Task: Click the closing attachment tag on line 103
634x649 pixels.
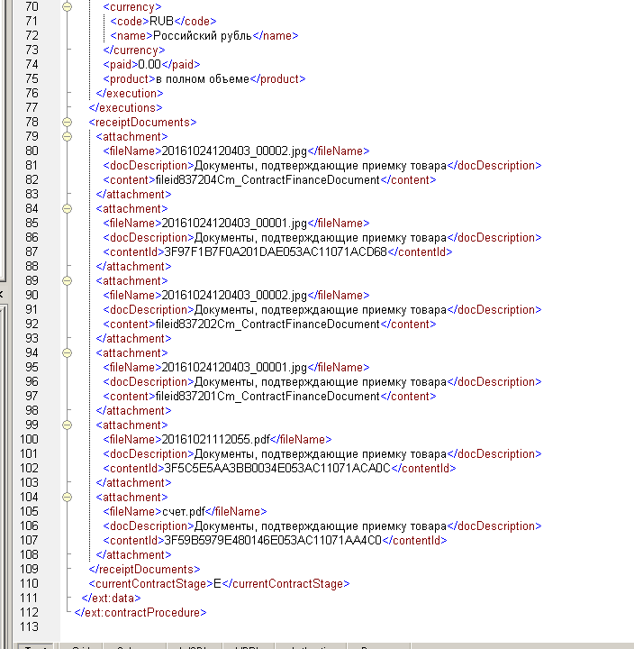Action: tap(133, 483)
